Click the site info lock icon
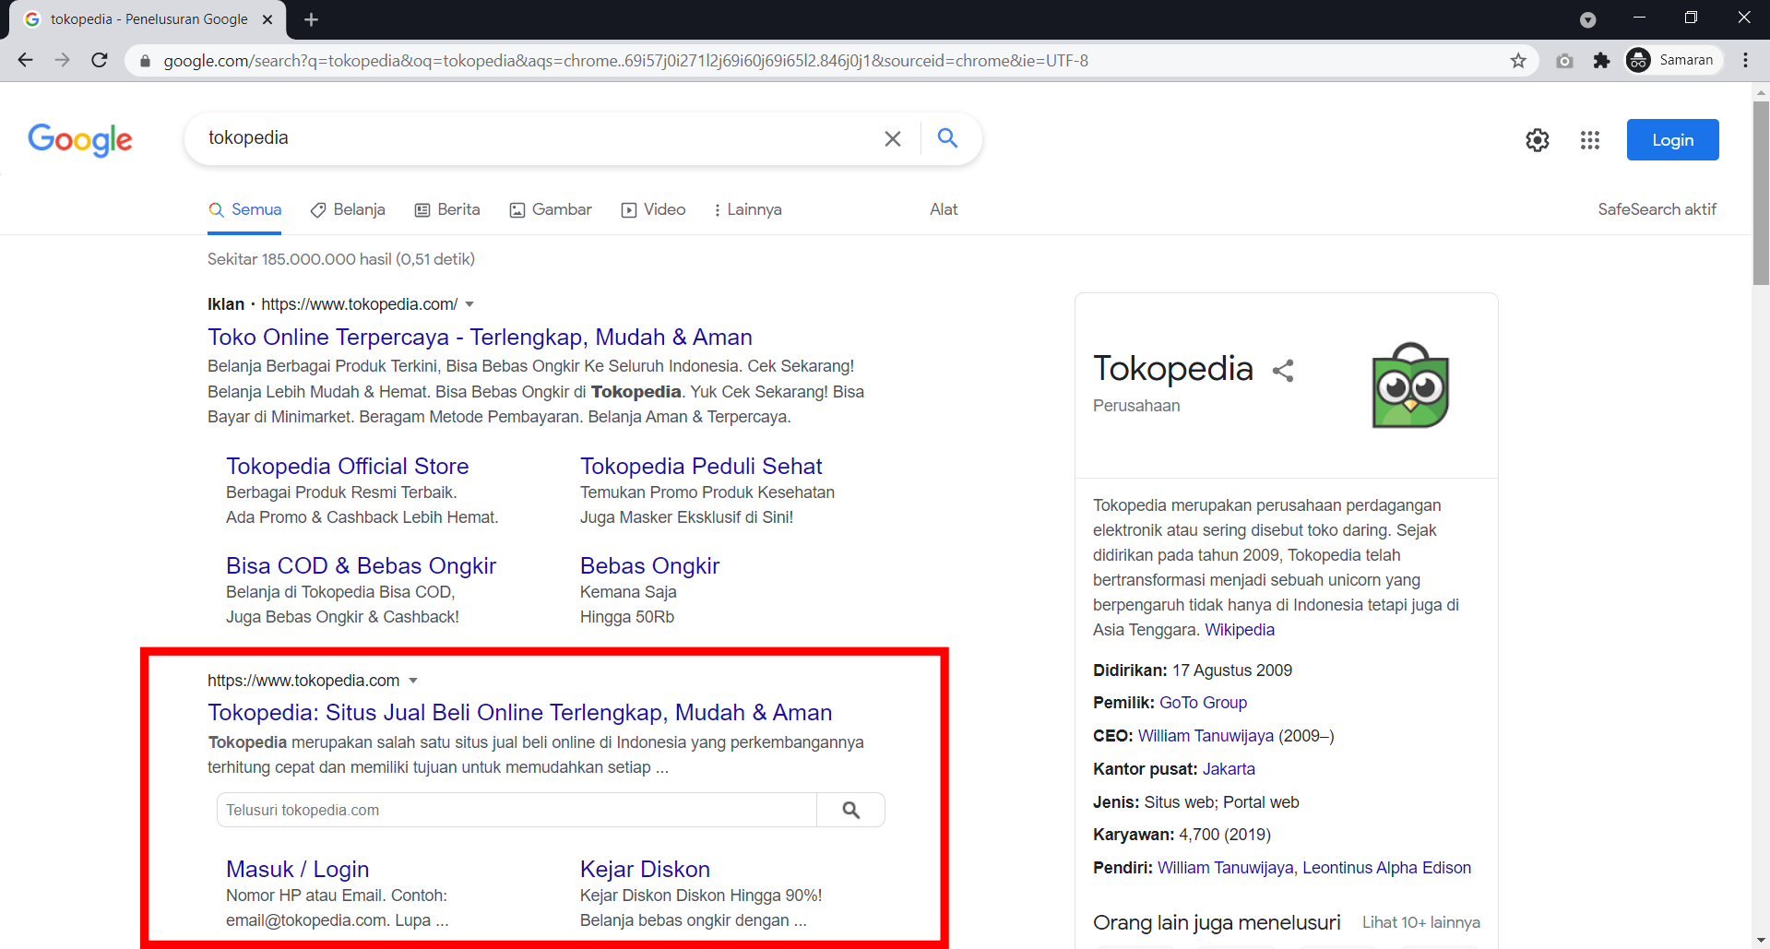This screenshot has height=949, width=1770. 145,61
